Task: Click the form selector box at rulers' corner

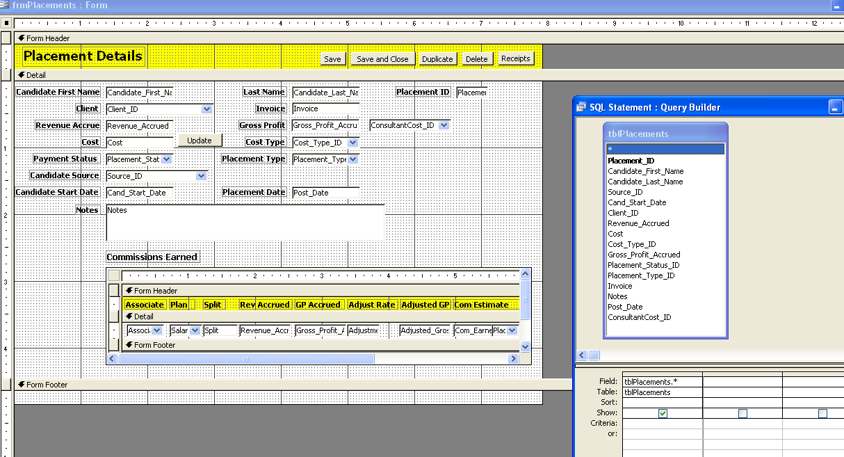Action: click(x=6, y=24)
